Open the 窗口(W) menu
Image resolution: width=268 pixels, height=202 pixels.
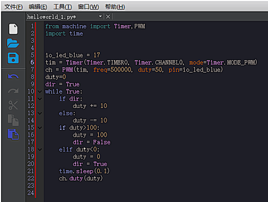tap(88, 7)
